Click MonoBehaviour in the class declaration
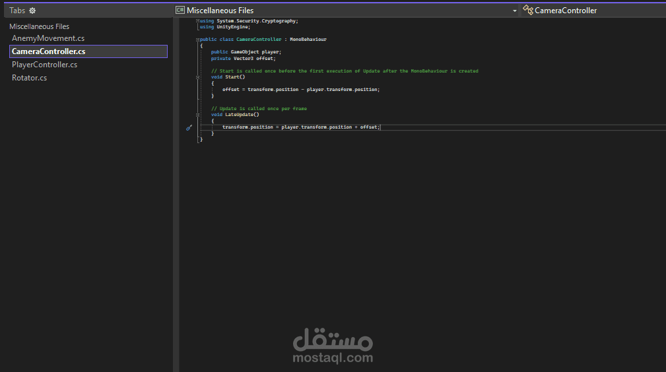The width and height of the screenshot is (666, 372). [x=308, y=40]
